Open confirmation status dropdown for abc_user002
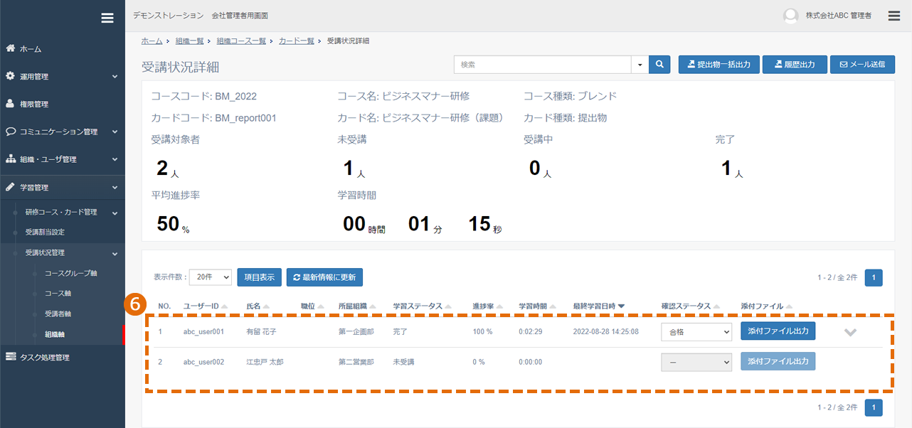Viewport: 912px width, 428px height. pyautogui.click(x=696, y=362)
